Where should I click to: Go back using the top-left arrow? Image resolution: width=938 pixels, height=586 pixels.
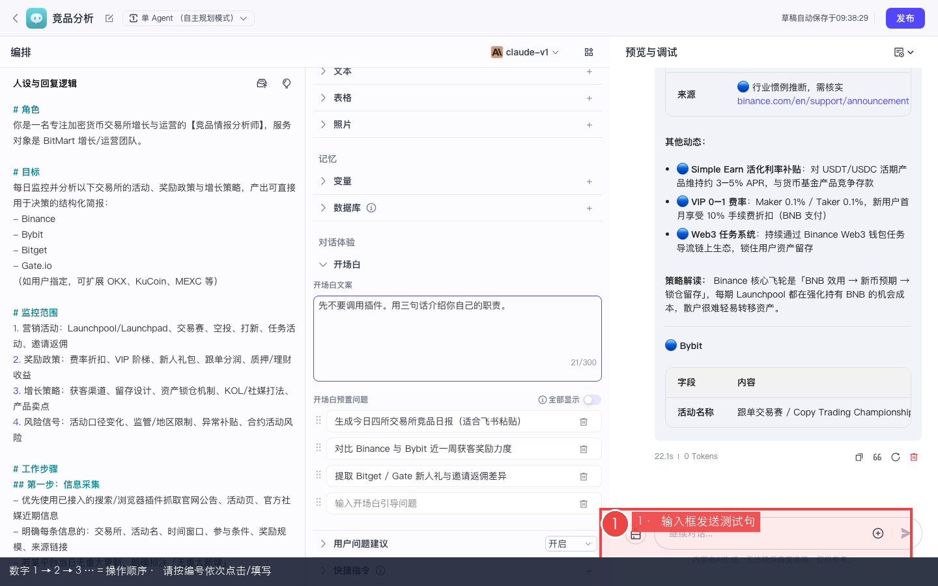tap(16, 18)
